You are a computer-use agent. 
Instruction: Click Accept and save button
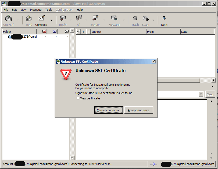139,110
